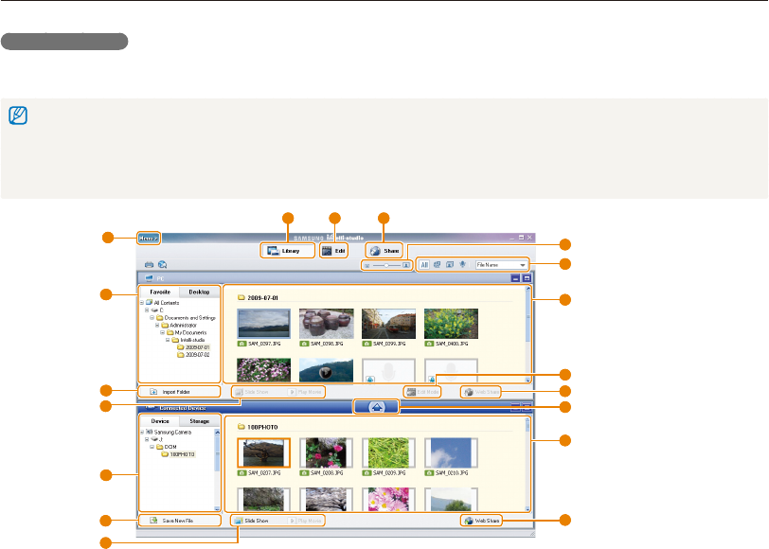This screenshot has width=769, height=549.
Task: Select the Desktop tab
Action: coord(199,292)
